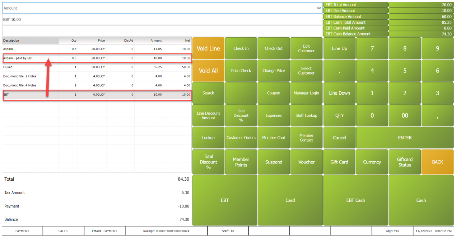Open the Price Check function
456x238 pixels.
pos(241,71)
